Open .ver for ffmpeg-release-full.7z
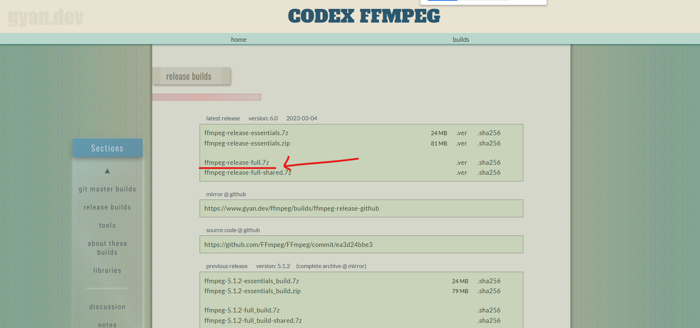Screen dimensions: 700x328 (461, 163)
